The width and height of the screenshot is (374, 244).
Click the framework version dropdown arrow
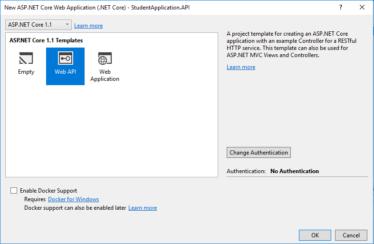coord(67,24)
